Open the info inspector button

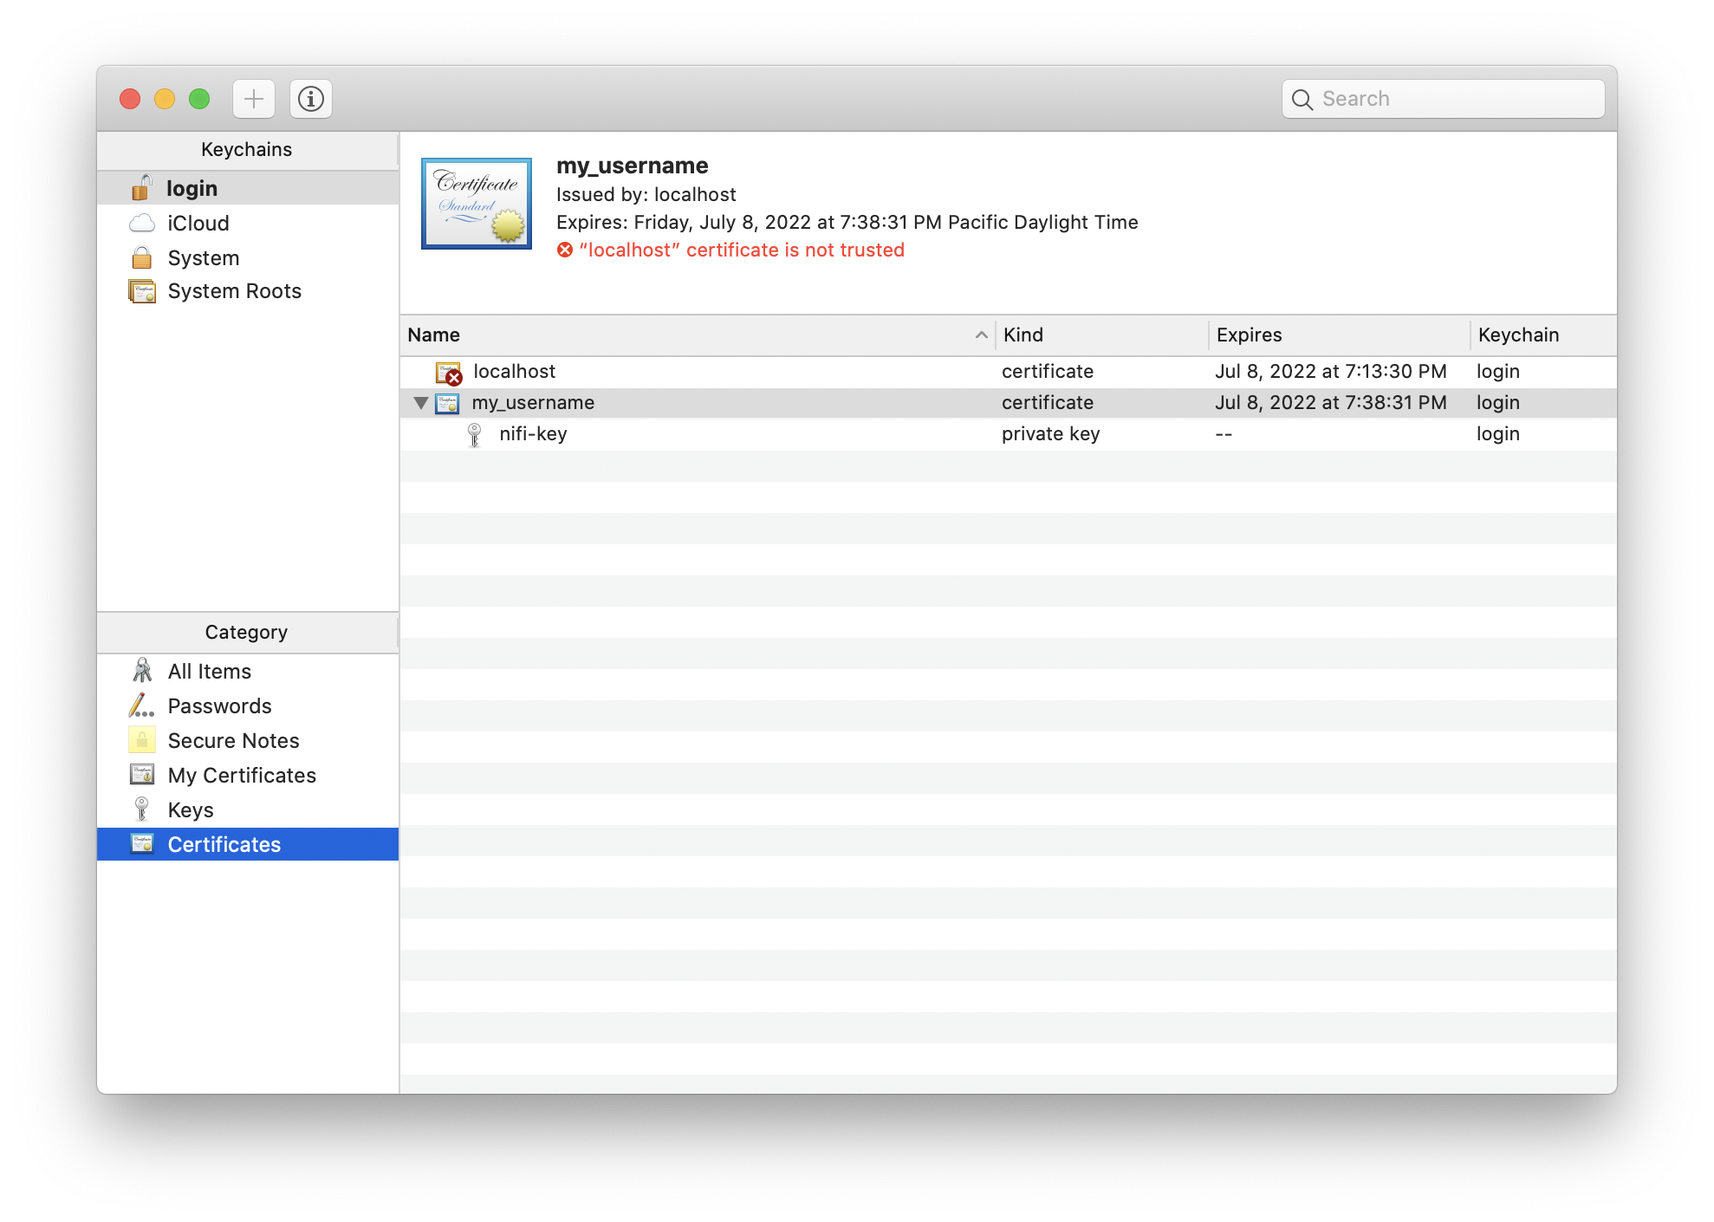point(311,99)
